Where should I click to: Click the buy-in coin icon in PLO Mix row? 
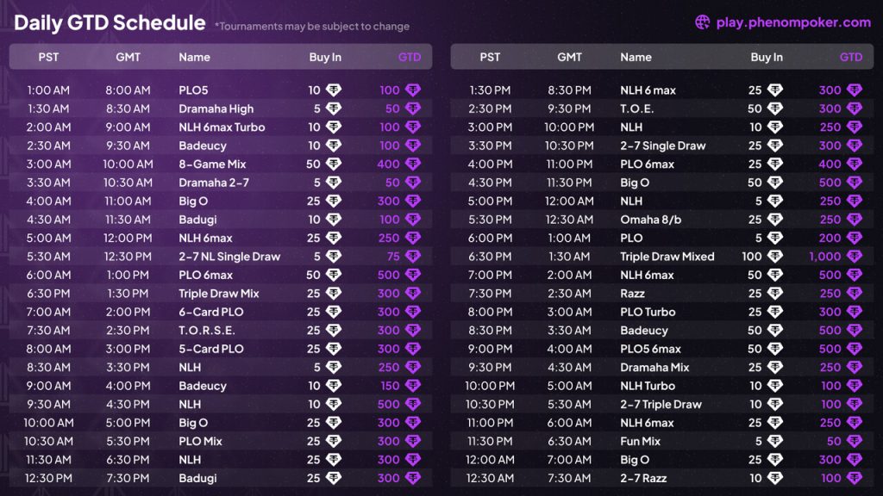pos(334,442)
